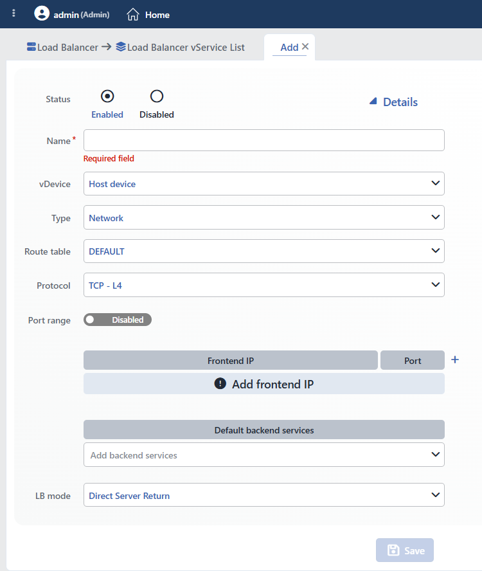Click the Add frontend IP banner
The height and width of the screenshot is (571, 482).
tap(264, 384)
